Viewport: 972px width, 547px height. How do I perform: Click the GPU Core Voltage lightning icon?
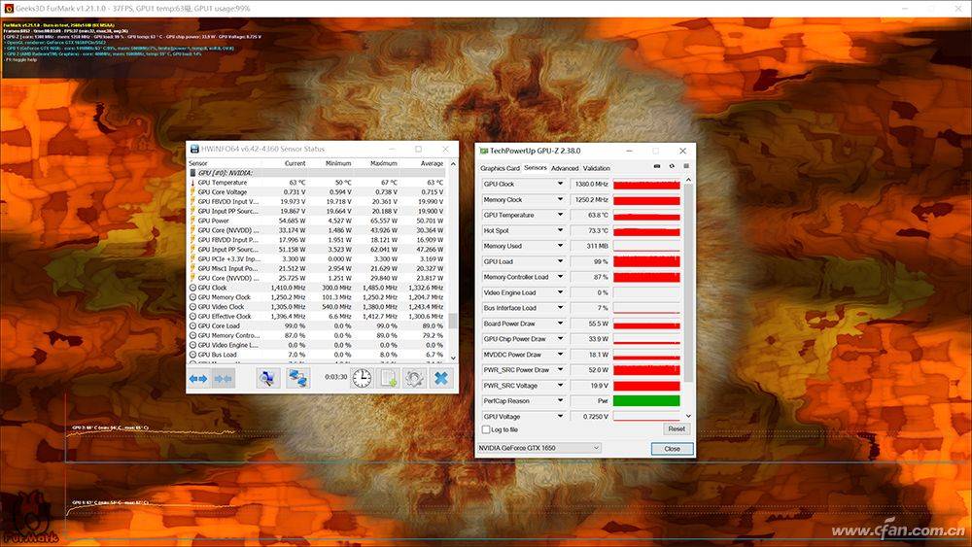click(x=192, y=192)
